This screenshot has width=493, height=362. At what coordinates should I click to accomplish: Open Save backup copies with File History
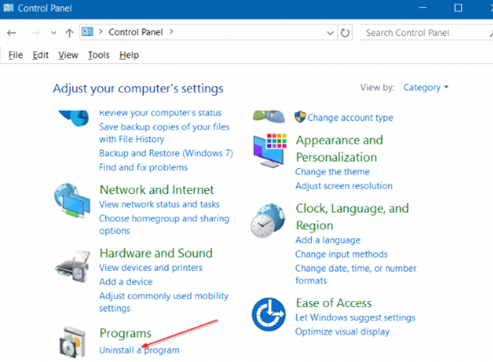pyautogui.click(x=164, y=133)
